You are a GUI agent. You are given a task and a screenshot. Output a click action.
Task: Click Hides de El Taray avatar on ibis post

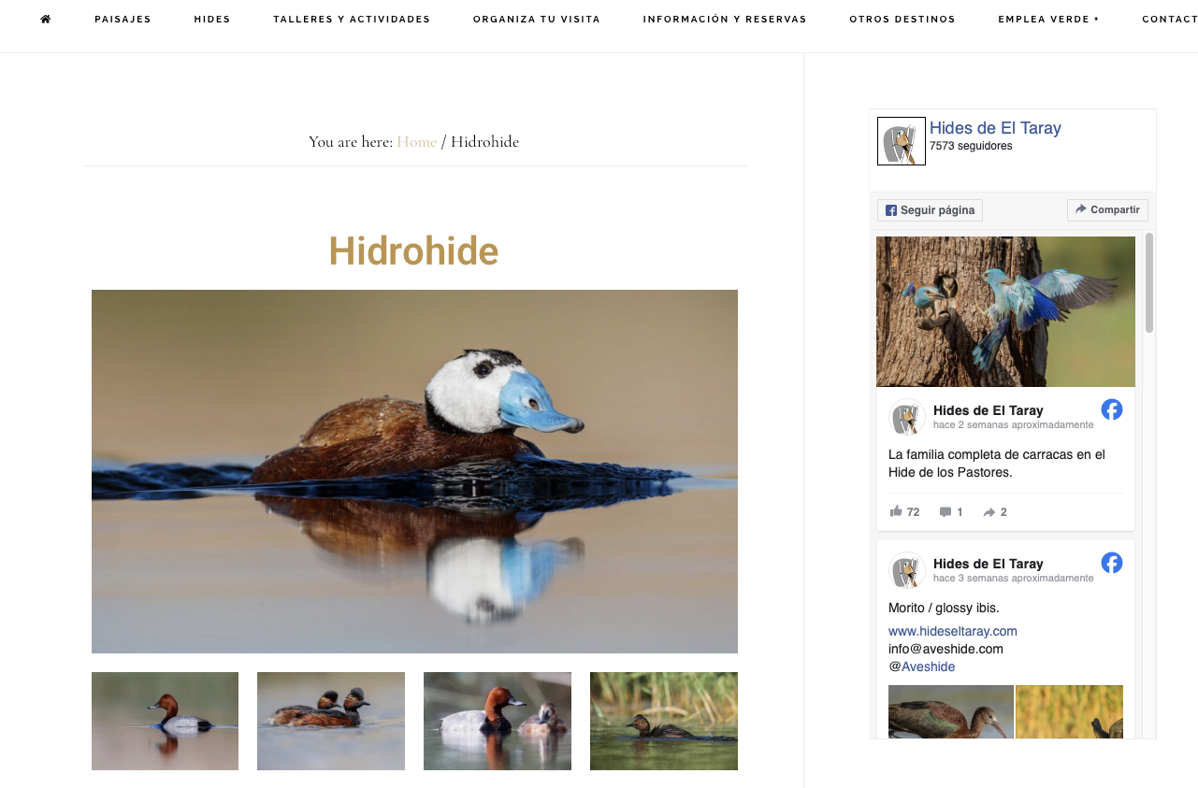pos(907,570)
